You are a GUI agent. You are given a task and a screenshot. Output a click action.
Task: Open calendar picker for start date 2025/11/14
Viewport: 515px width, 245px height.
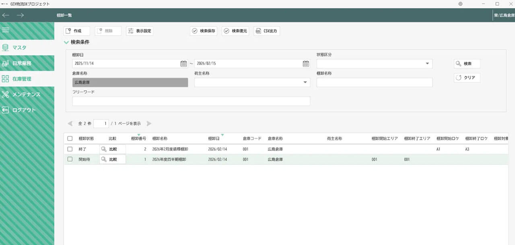(183, 64)
